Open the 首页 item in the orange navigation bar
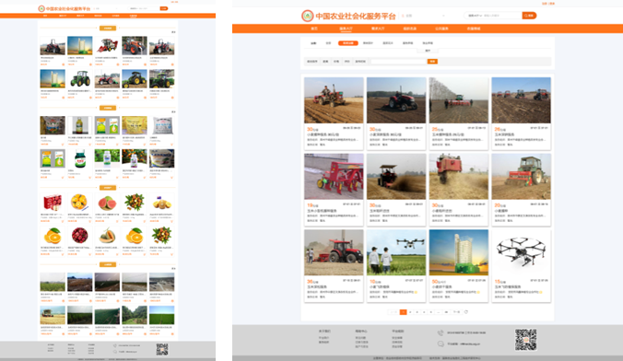 pos(314,29)
